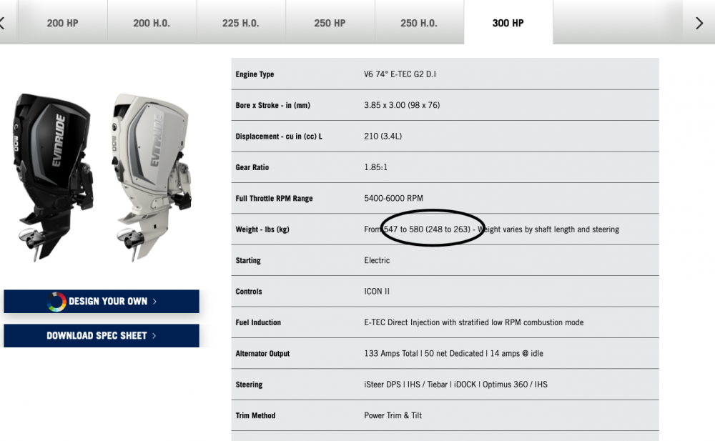The image size is (715, 441).
Task: Click the white Evinrude outboard image
Action: point(152,177)
